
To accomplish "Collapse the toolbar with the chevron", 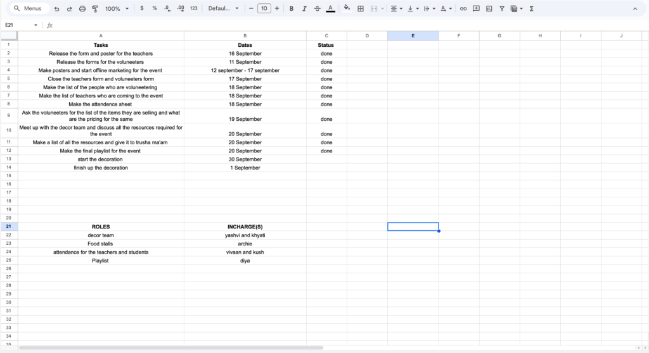I will point(635,9).
